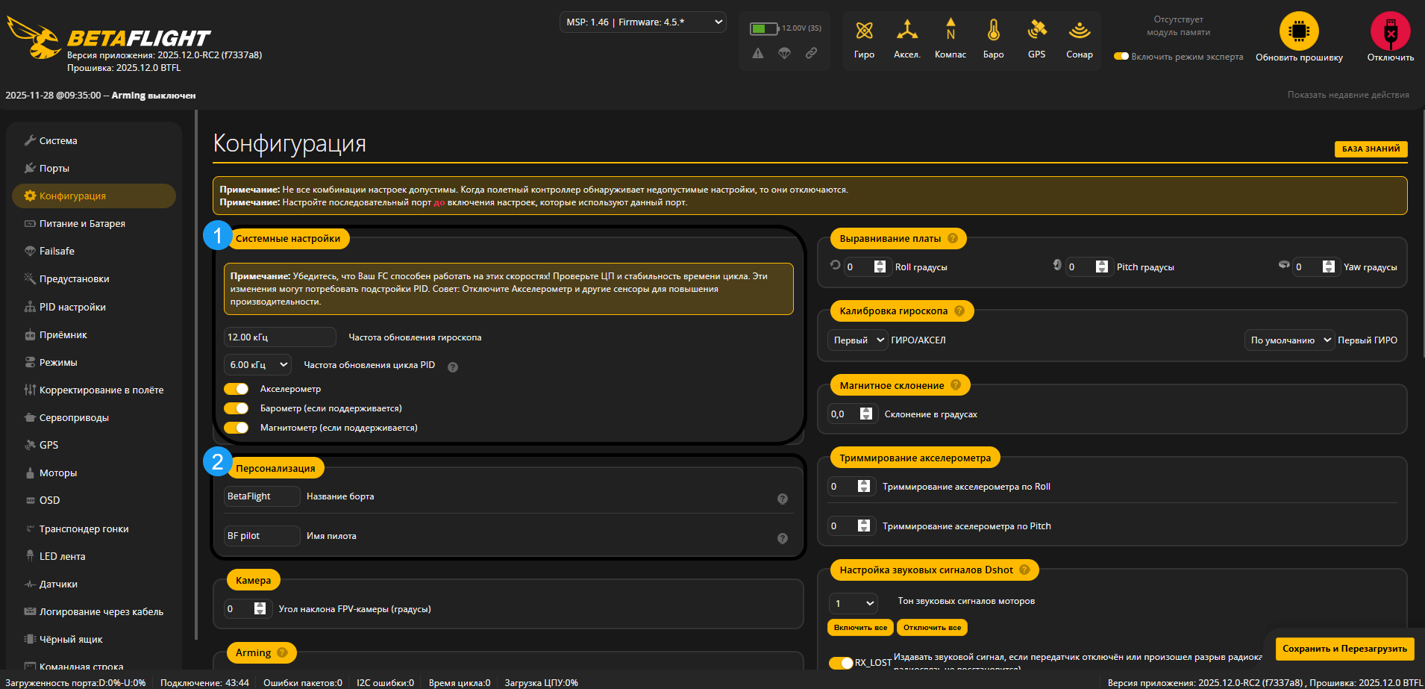Open the По умолчанию gyro dropdown
The width and height of the screenshot is (1425, 689).
pos(1289,340)
